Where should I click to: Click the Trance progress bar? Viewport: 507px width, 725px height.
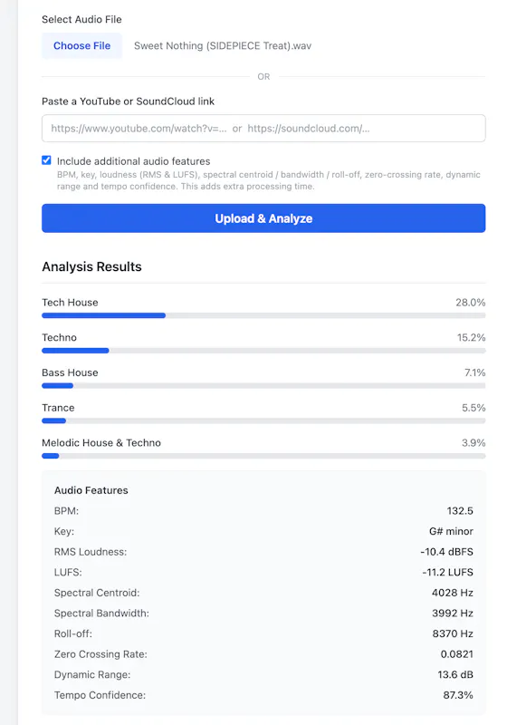point(263,420)
